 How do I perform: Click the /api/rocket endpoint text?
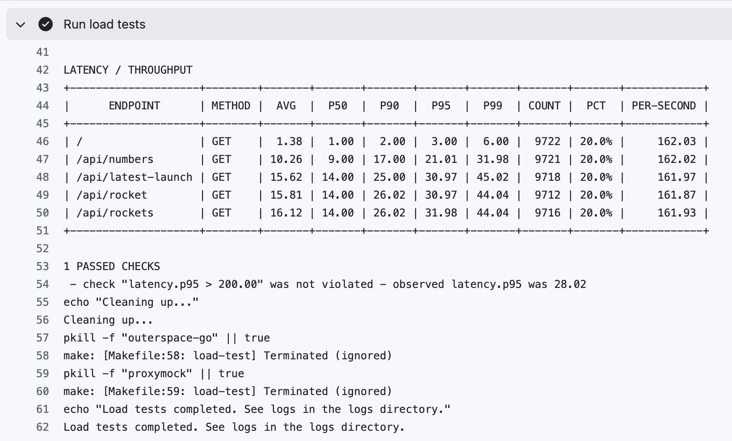pyautogui.click(x=112, y=195)
